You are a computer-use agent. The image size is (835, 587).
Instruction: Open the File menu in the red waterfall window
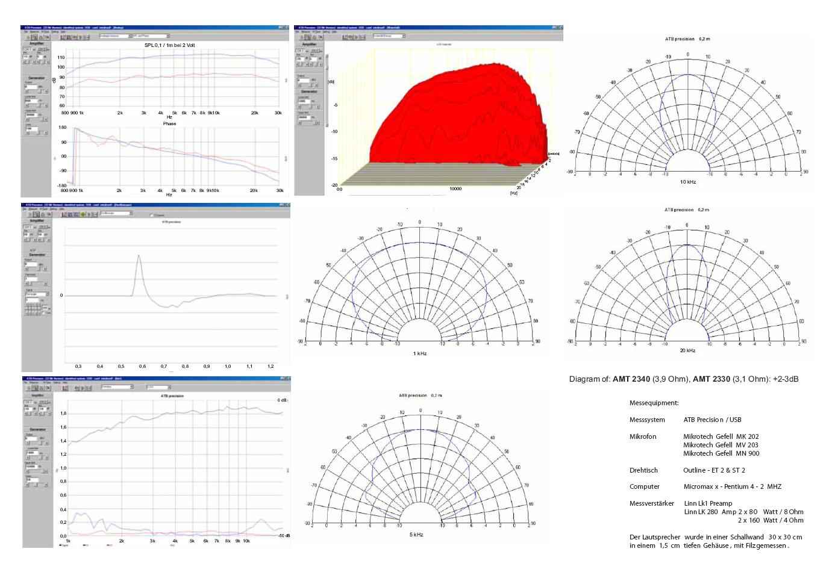(297, 32)
